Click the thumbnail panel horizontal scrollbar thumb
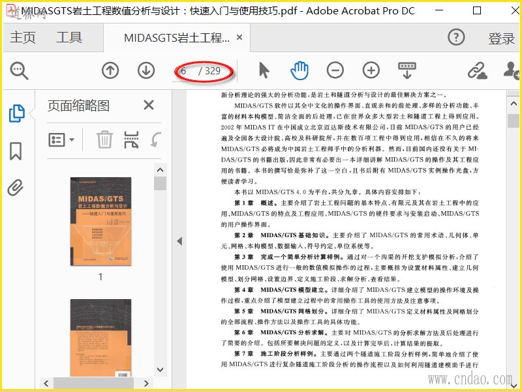This screenshot has width=522, height=391. click(x=93, y=383)
